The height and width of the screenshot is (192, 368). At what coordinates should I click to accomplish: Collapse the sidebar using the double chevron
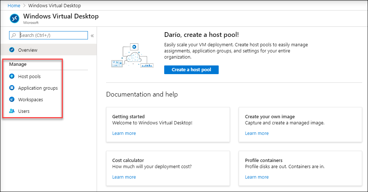click(92, 36)
